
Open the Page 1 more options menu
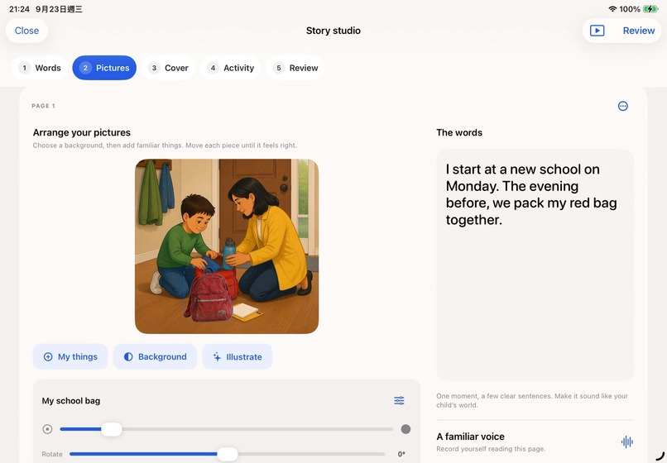[x=623, y=106]
